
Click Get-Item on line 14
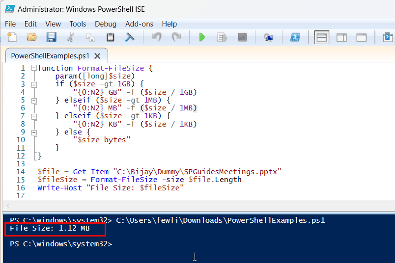91,172
